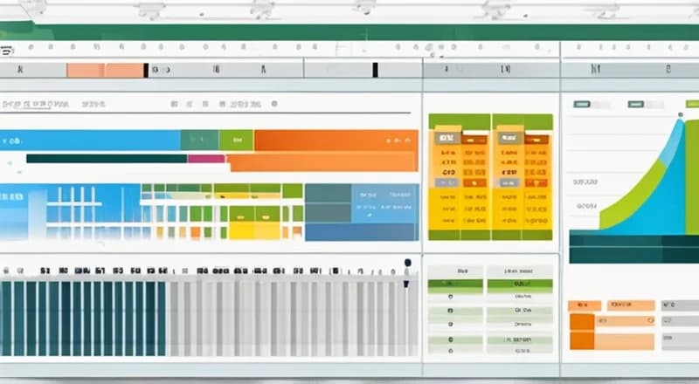Click the gray label cell atop the left yellow column
This screenshot has width=699, height=384.
[x=447, y=138]
